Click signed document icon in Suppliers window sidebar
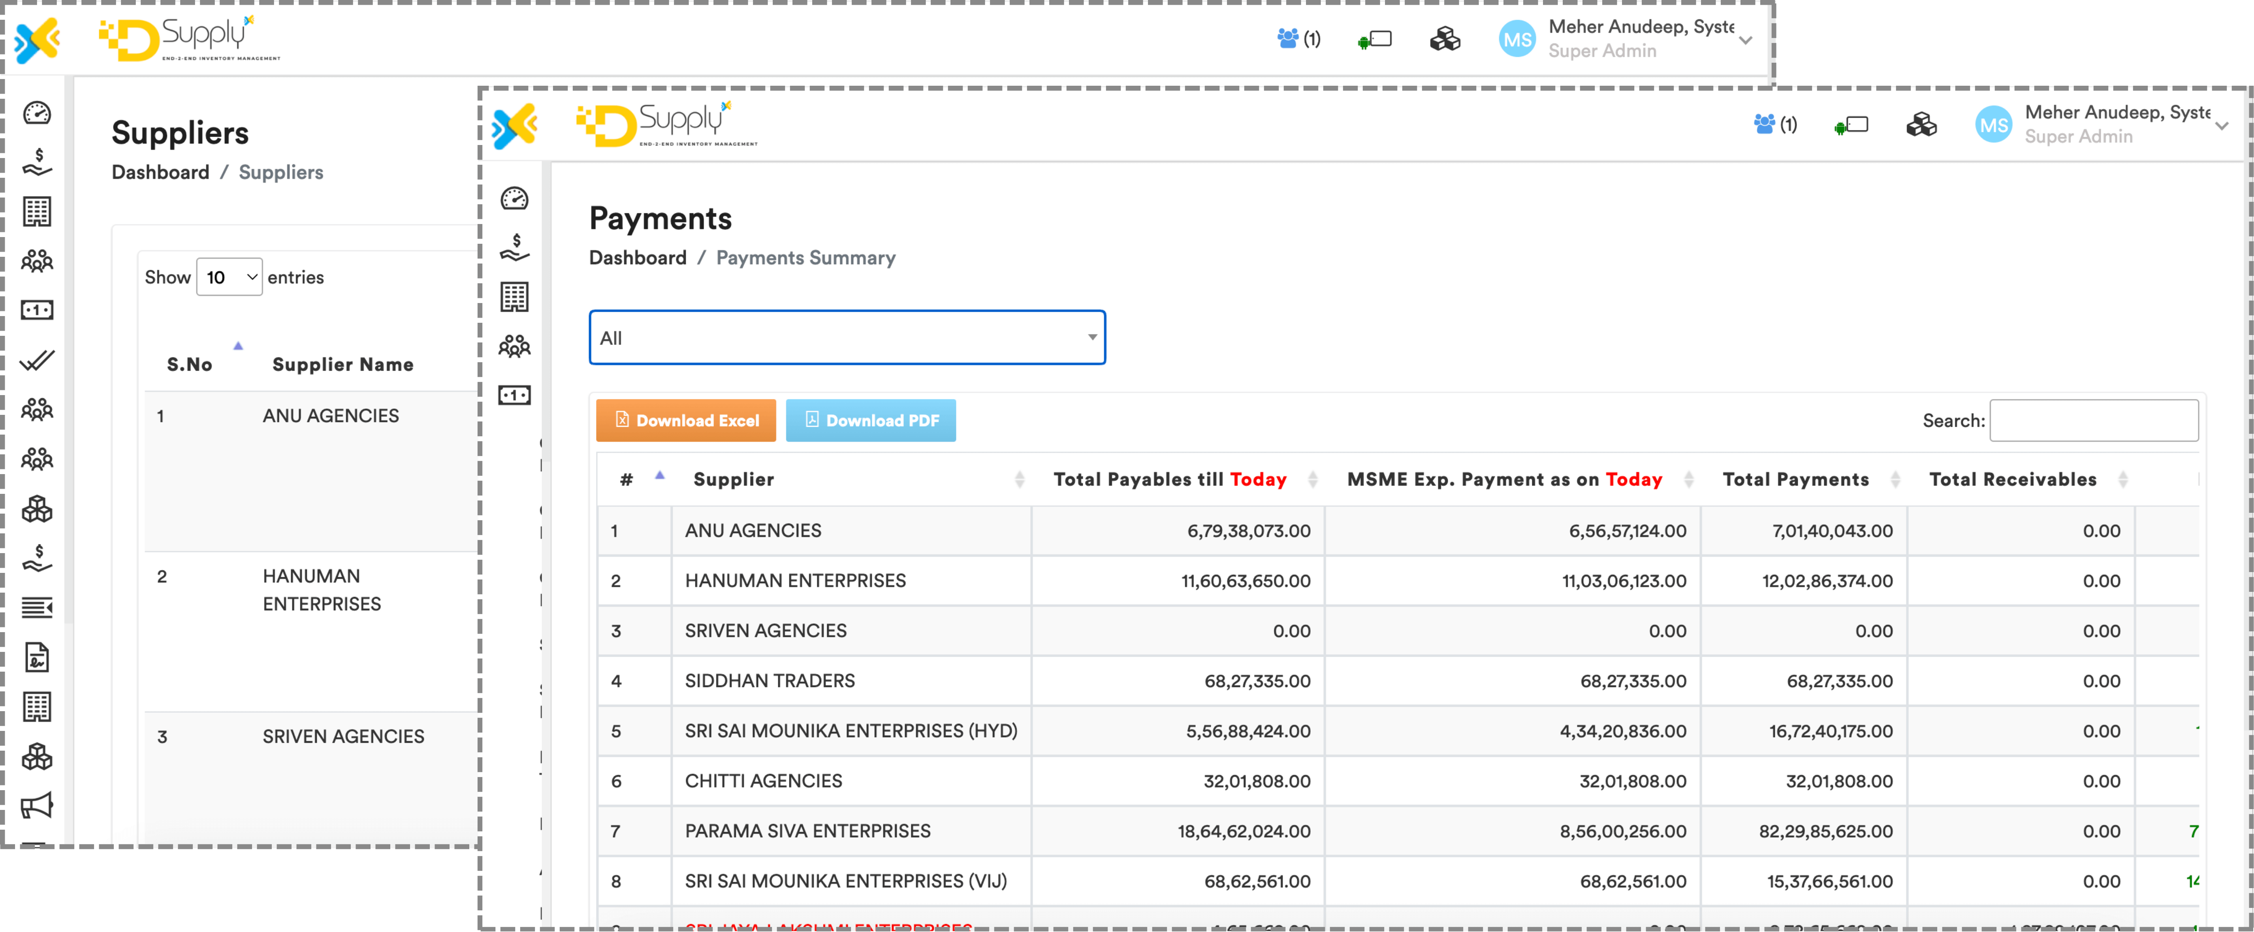2254x932 pixels. tap(37, 656)
